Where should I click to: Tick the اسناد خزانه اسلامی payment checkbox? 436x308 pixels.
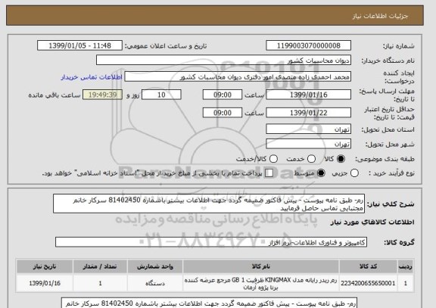(x=269, y=173)
